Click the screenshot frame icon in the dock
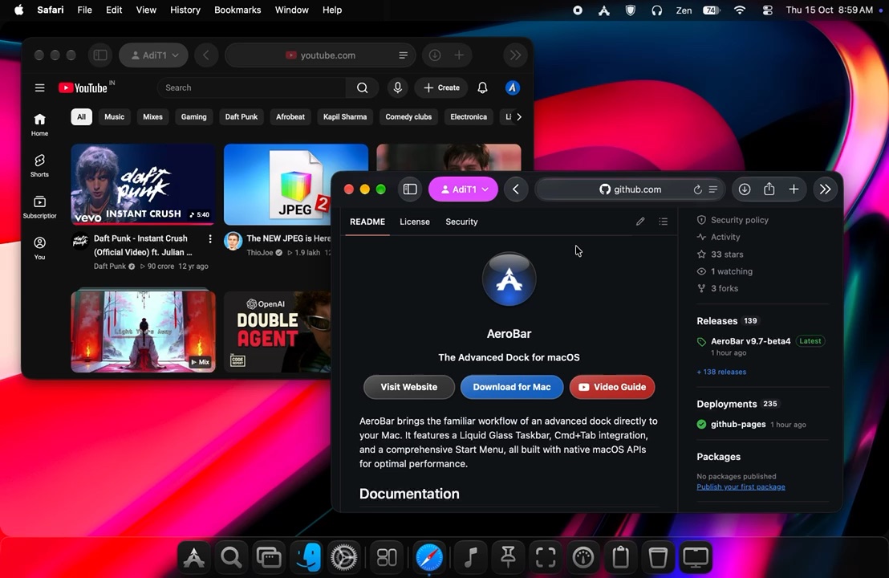The height and width of the screenshot is (578, 889). click(x=546, y=558)
